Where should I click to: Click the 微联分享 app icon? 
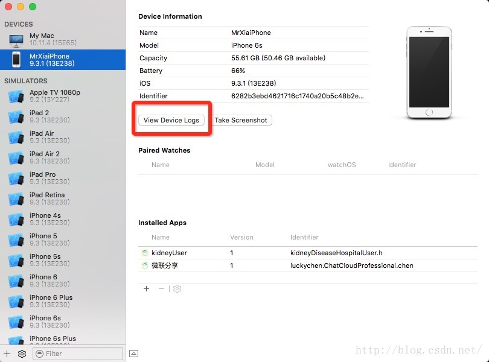pos(145,265)
